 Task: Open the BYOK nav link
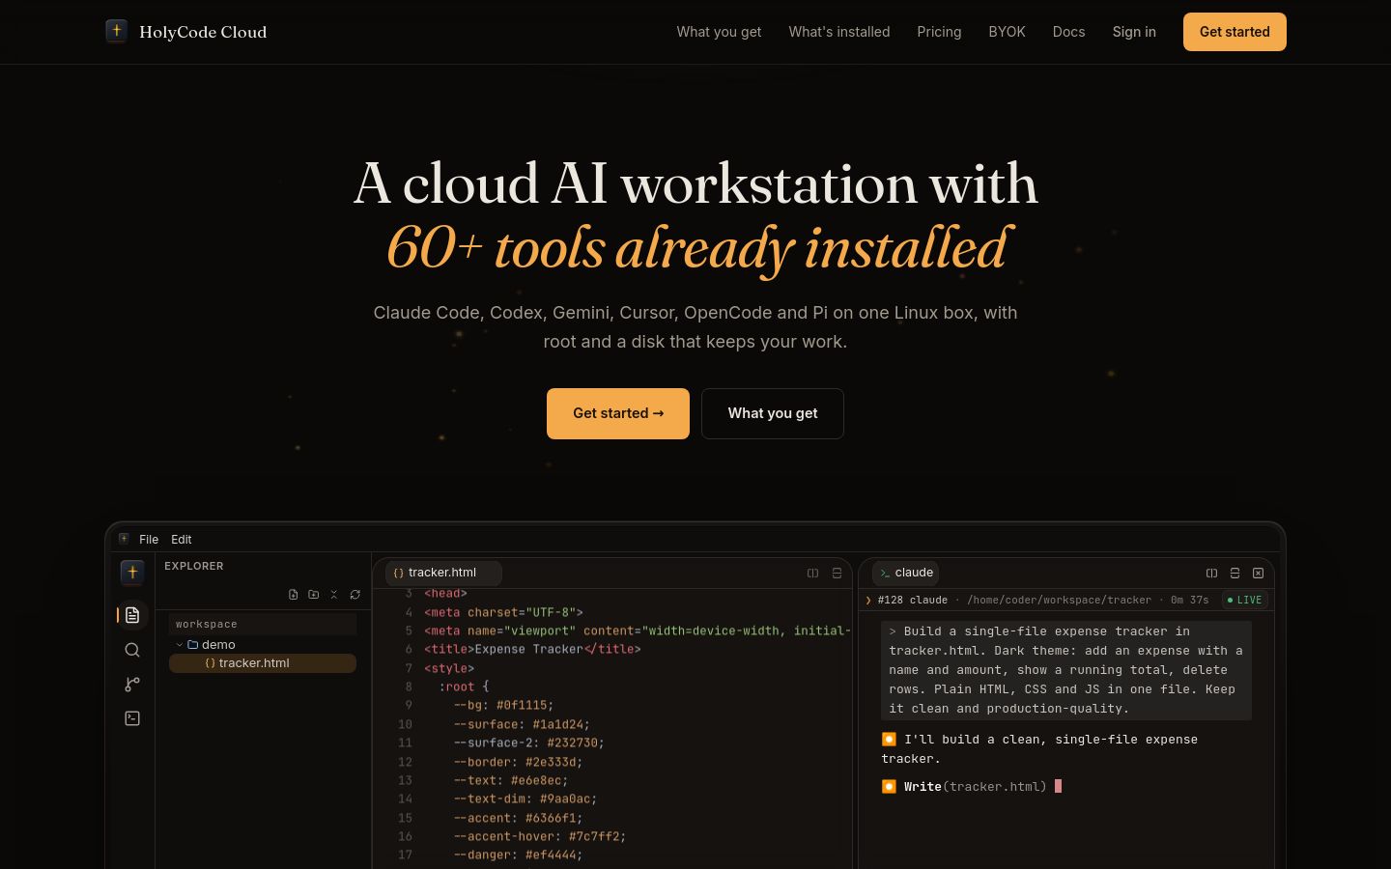(x=1007, y=32)
